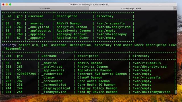Viewport: 182px width, 102px height.
Task: Click '_amavisd' in the upper table
Action: [x=36, y=24]
